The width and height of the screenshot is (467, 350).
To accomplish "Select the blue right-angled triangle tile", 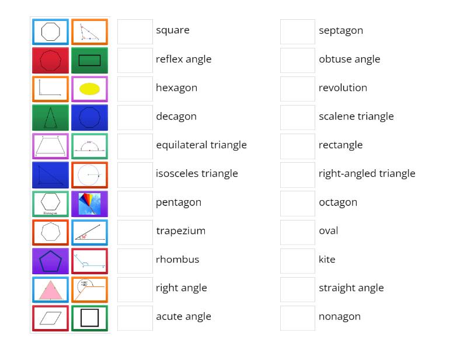I will 50,174.
